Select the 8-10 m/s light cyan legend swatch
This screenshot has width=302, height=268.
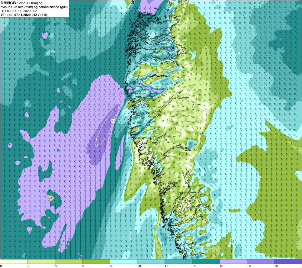tap(124, 261)
